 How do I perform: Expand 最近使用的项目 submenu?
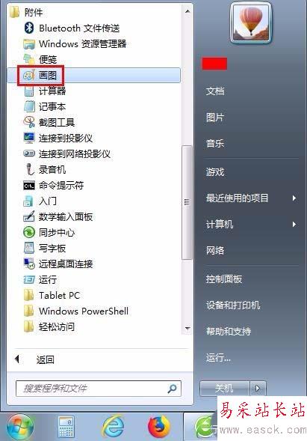(x=251, y=198)
